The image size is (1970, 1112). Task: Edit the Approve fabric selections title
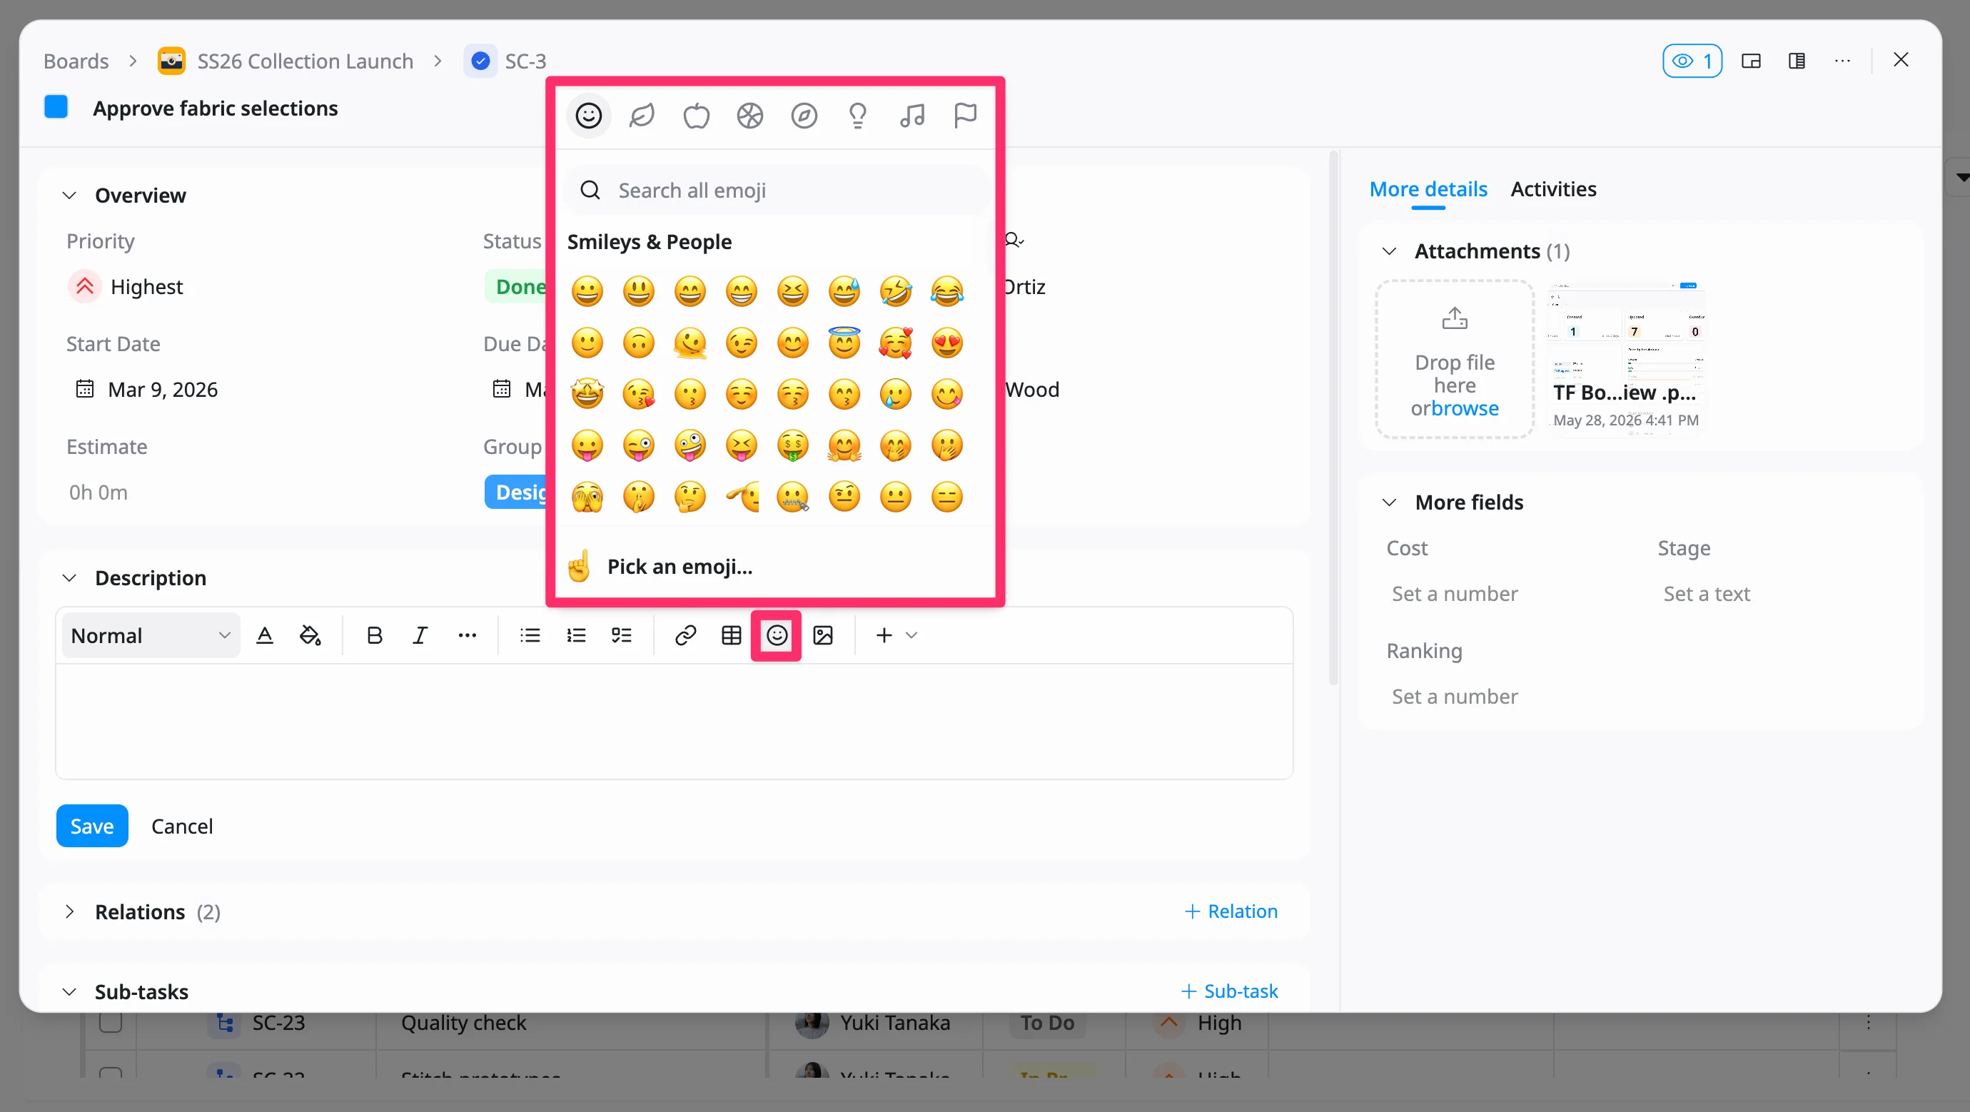[x=216, y=108]
